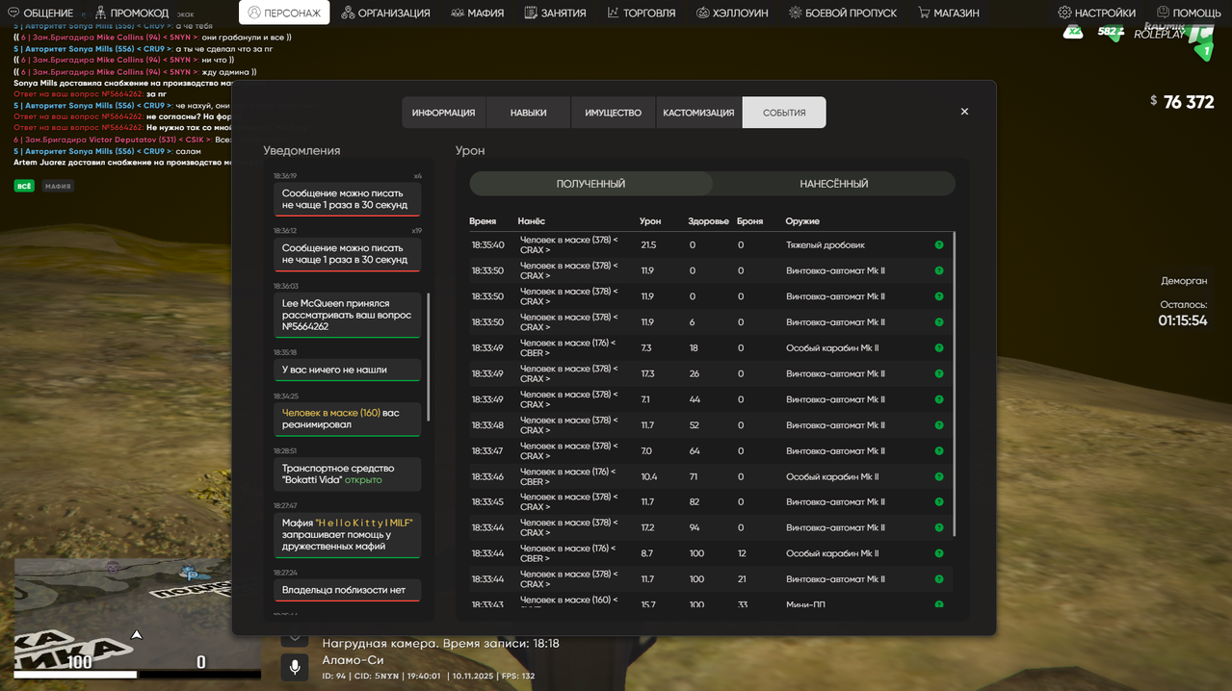Open the ОБЩЕНИЕ chat menu
Screen dimensions: 1232x691
click(41, 13)
